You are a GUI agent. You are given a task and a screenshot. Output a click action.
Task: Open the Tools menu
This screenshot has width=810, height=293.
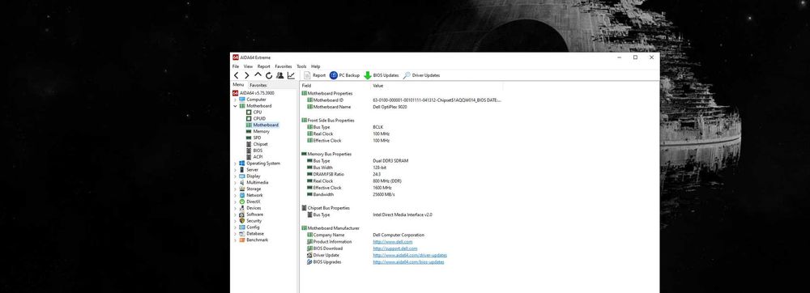point(301,66)
